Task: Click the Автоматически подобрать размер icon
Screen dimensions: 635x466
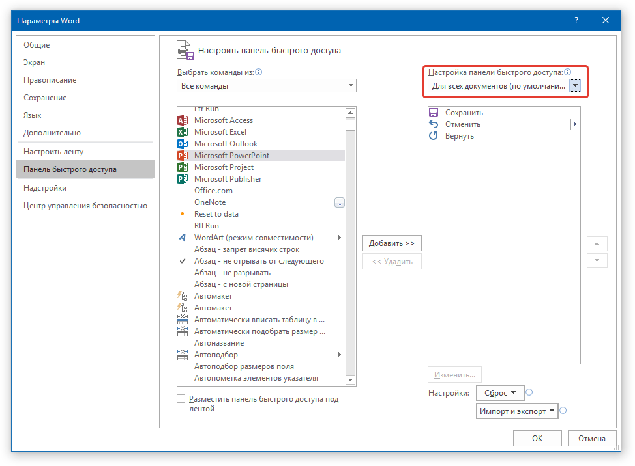Action: [183, 331]
